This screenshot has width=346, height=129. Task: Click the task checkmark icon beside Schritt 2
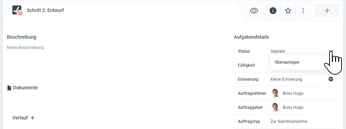pyautogui.click(x=17, y=10)
